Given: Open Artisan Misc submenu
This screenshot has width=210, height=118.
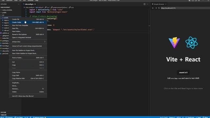Looking at the screenshot, I should click(x=28, y=42).
